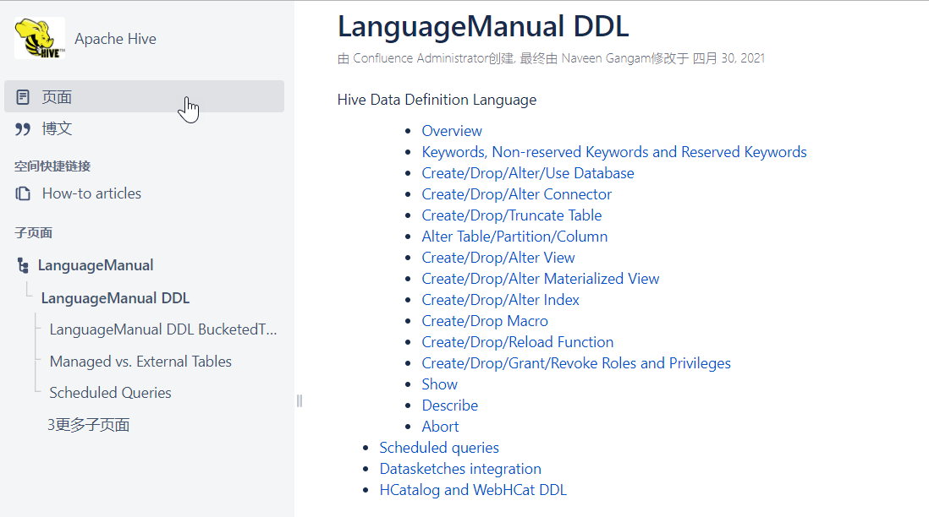Select the page icon next to 页面
This screenshot has height=517, width=929.
pyautogui.click(x=21, y=96)
